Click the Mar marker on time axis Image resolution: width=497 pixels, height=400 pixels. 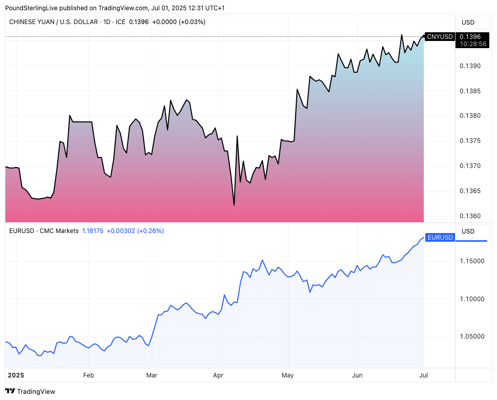[152, 375]
